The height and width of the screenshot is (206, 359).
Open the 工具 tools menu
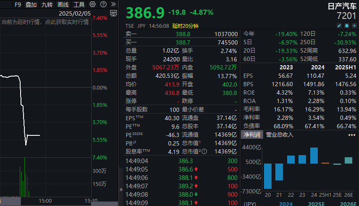[x=79, y=5]
